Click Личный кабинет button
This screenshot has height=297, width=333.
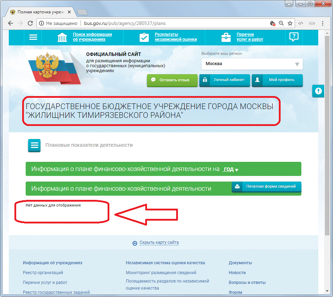[224, 80]
